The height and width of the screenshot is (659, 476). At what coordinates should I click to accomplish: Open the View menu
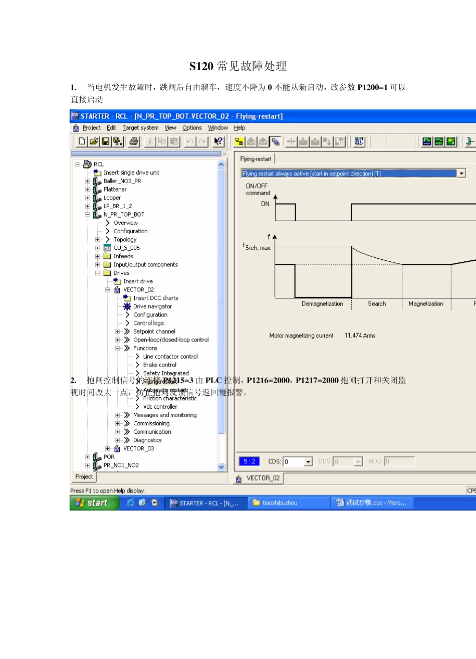tap(170, 128)
